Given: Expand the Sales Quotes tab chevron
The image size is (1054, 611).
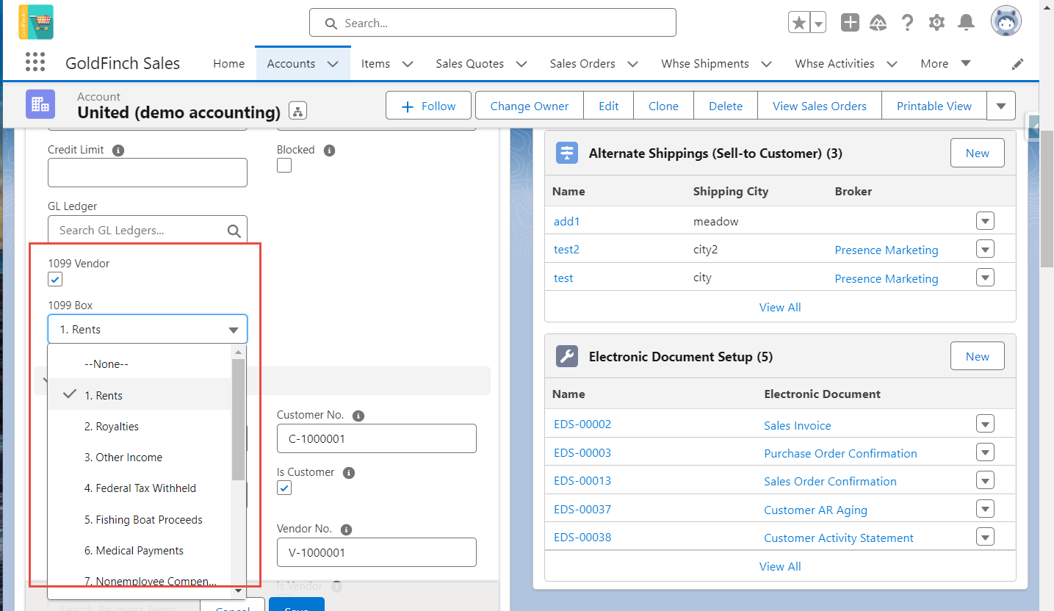Looking at the screenshot, I should click(521, 64).
